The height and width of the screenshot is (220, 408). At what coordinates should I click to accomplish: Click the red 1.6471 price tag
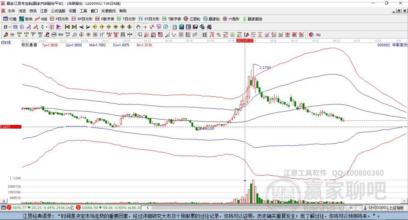(11, 127)
